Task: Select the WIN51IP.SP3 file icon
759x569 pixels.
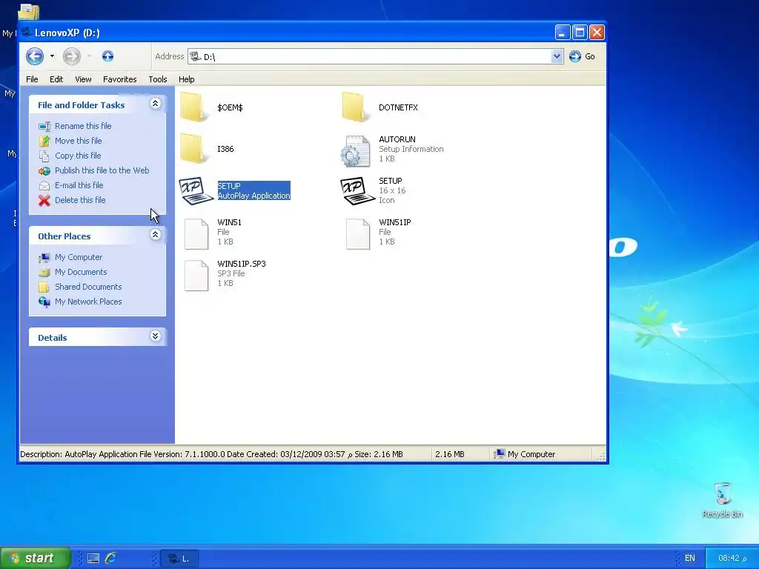Action: click(196, 276)
